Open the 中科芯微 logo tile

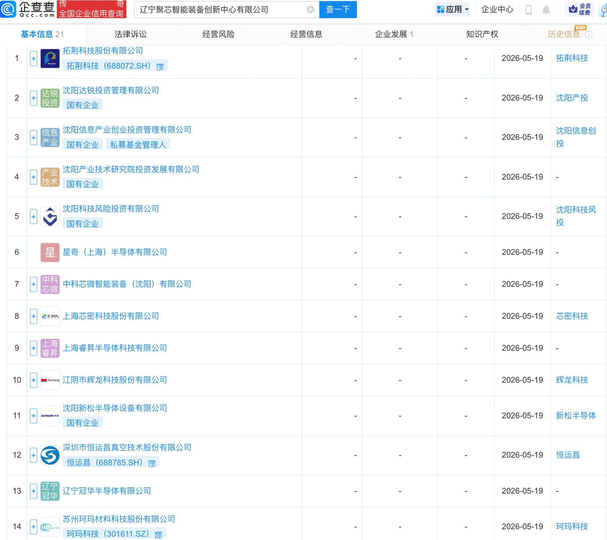click(50, 284)
